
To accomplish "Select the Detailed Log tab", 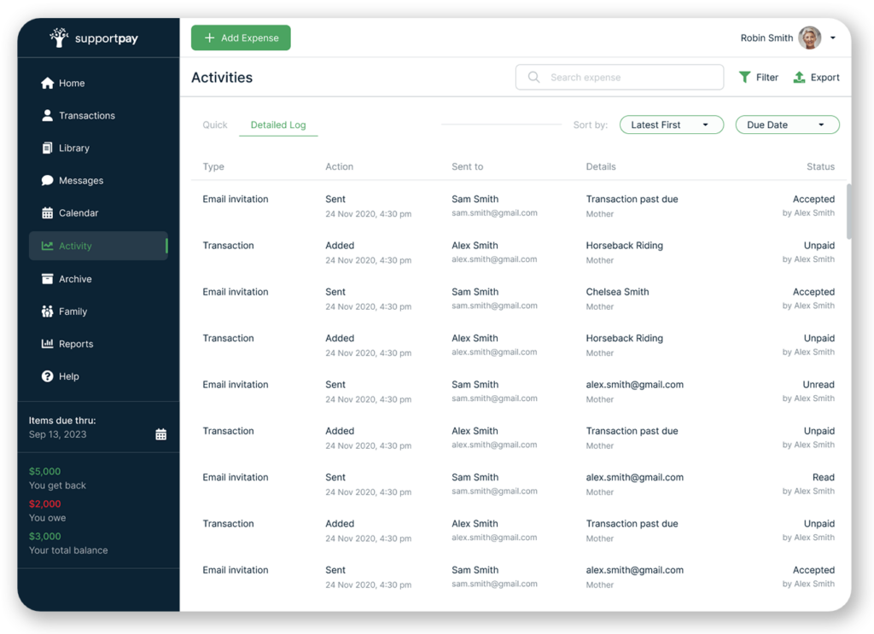I will point(277,125).
